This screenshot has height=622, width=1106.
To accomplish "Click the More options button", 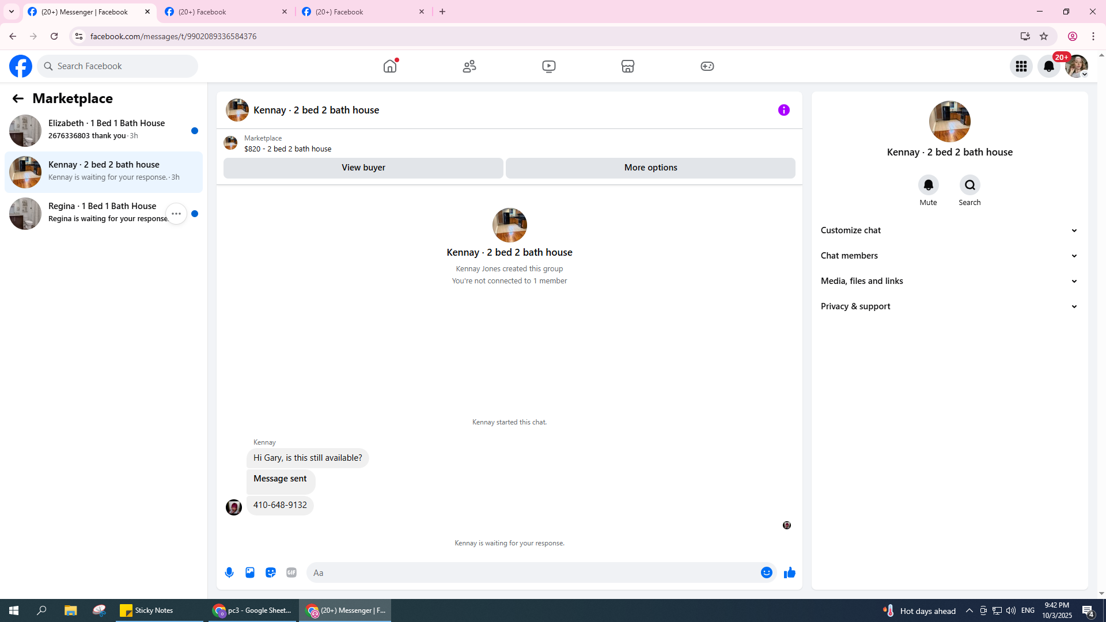I will (x=651, y=168).
